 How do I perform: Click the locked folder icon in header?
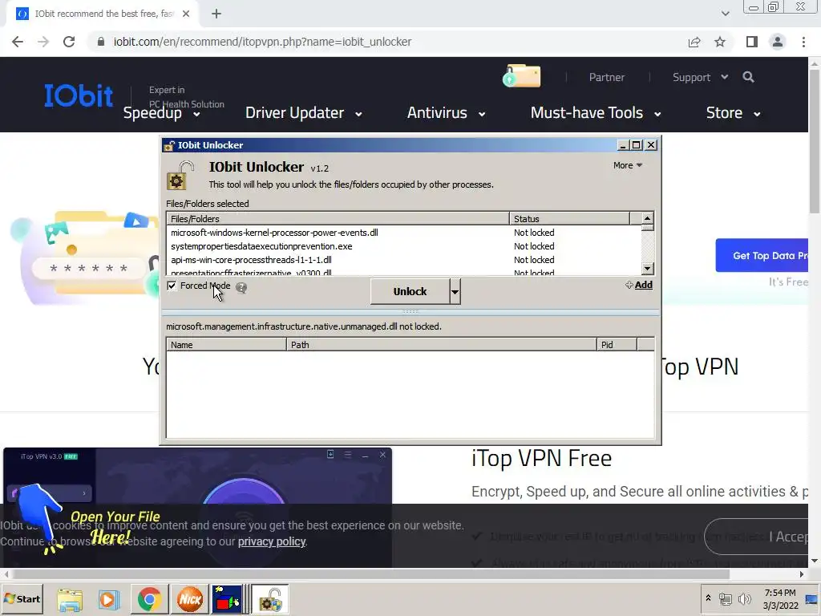(x=521, y=76)
